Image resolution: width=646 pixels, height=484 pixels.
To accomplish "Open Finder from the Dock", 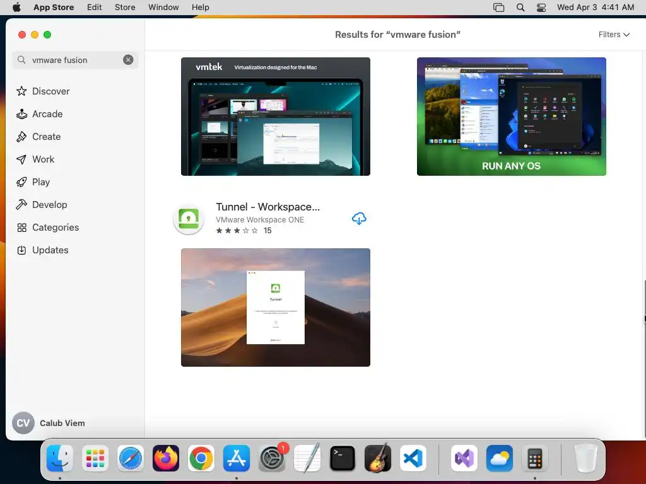I will point(60,458).
